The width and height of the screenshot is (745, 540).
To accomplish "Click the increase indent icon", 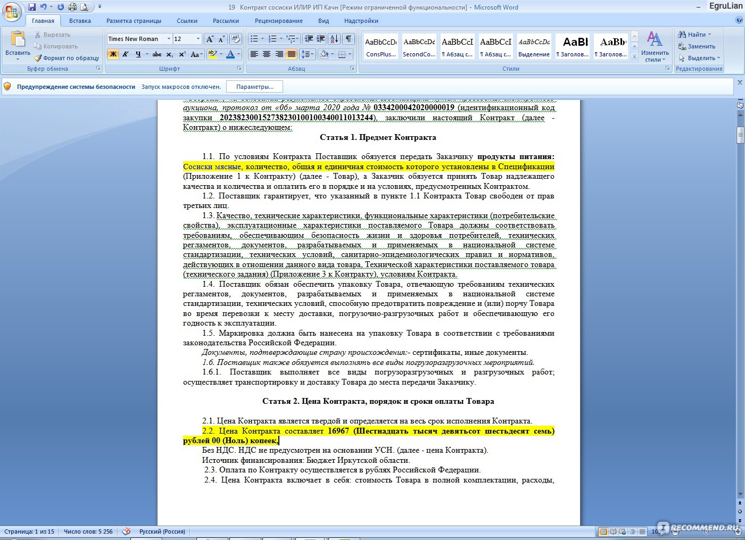I will [320, 39].
